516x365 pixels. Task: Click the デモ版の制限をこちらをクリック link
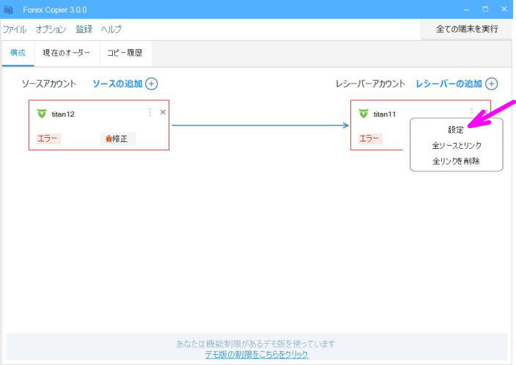pos(257,355)
